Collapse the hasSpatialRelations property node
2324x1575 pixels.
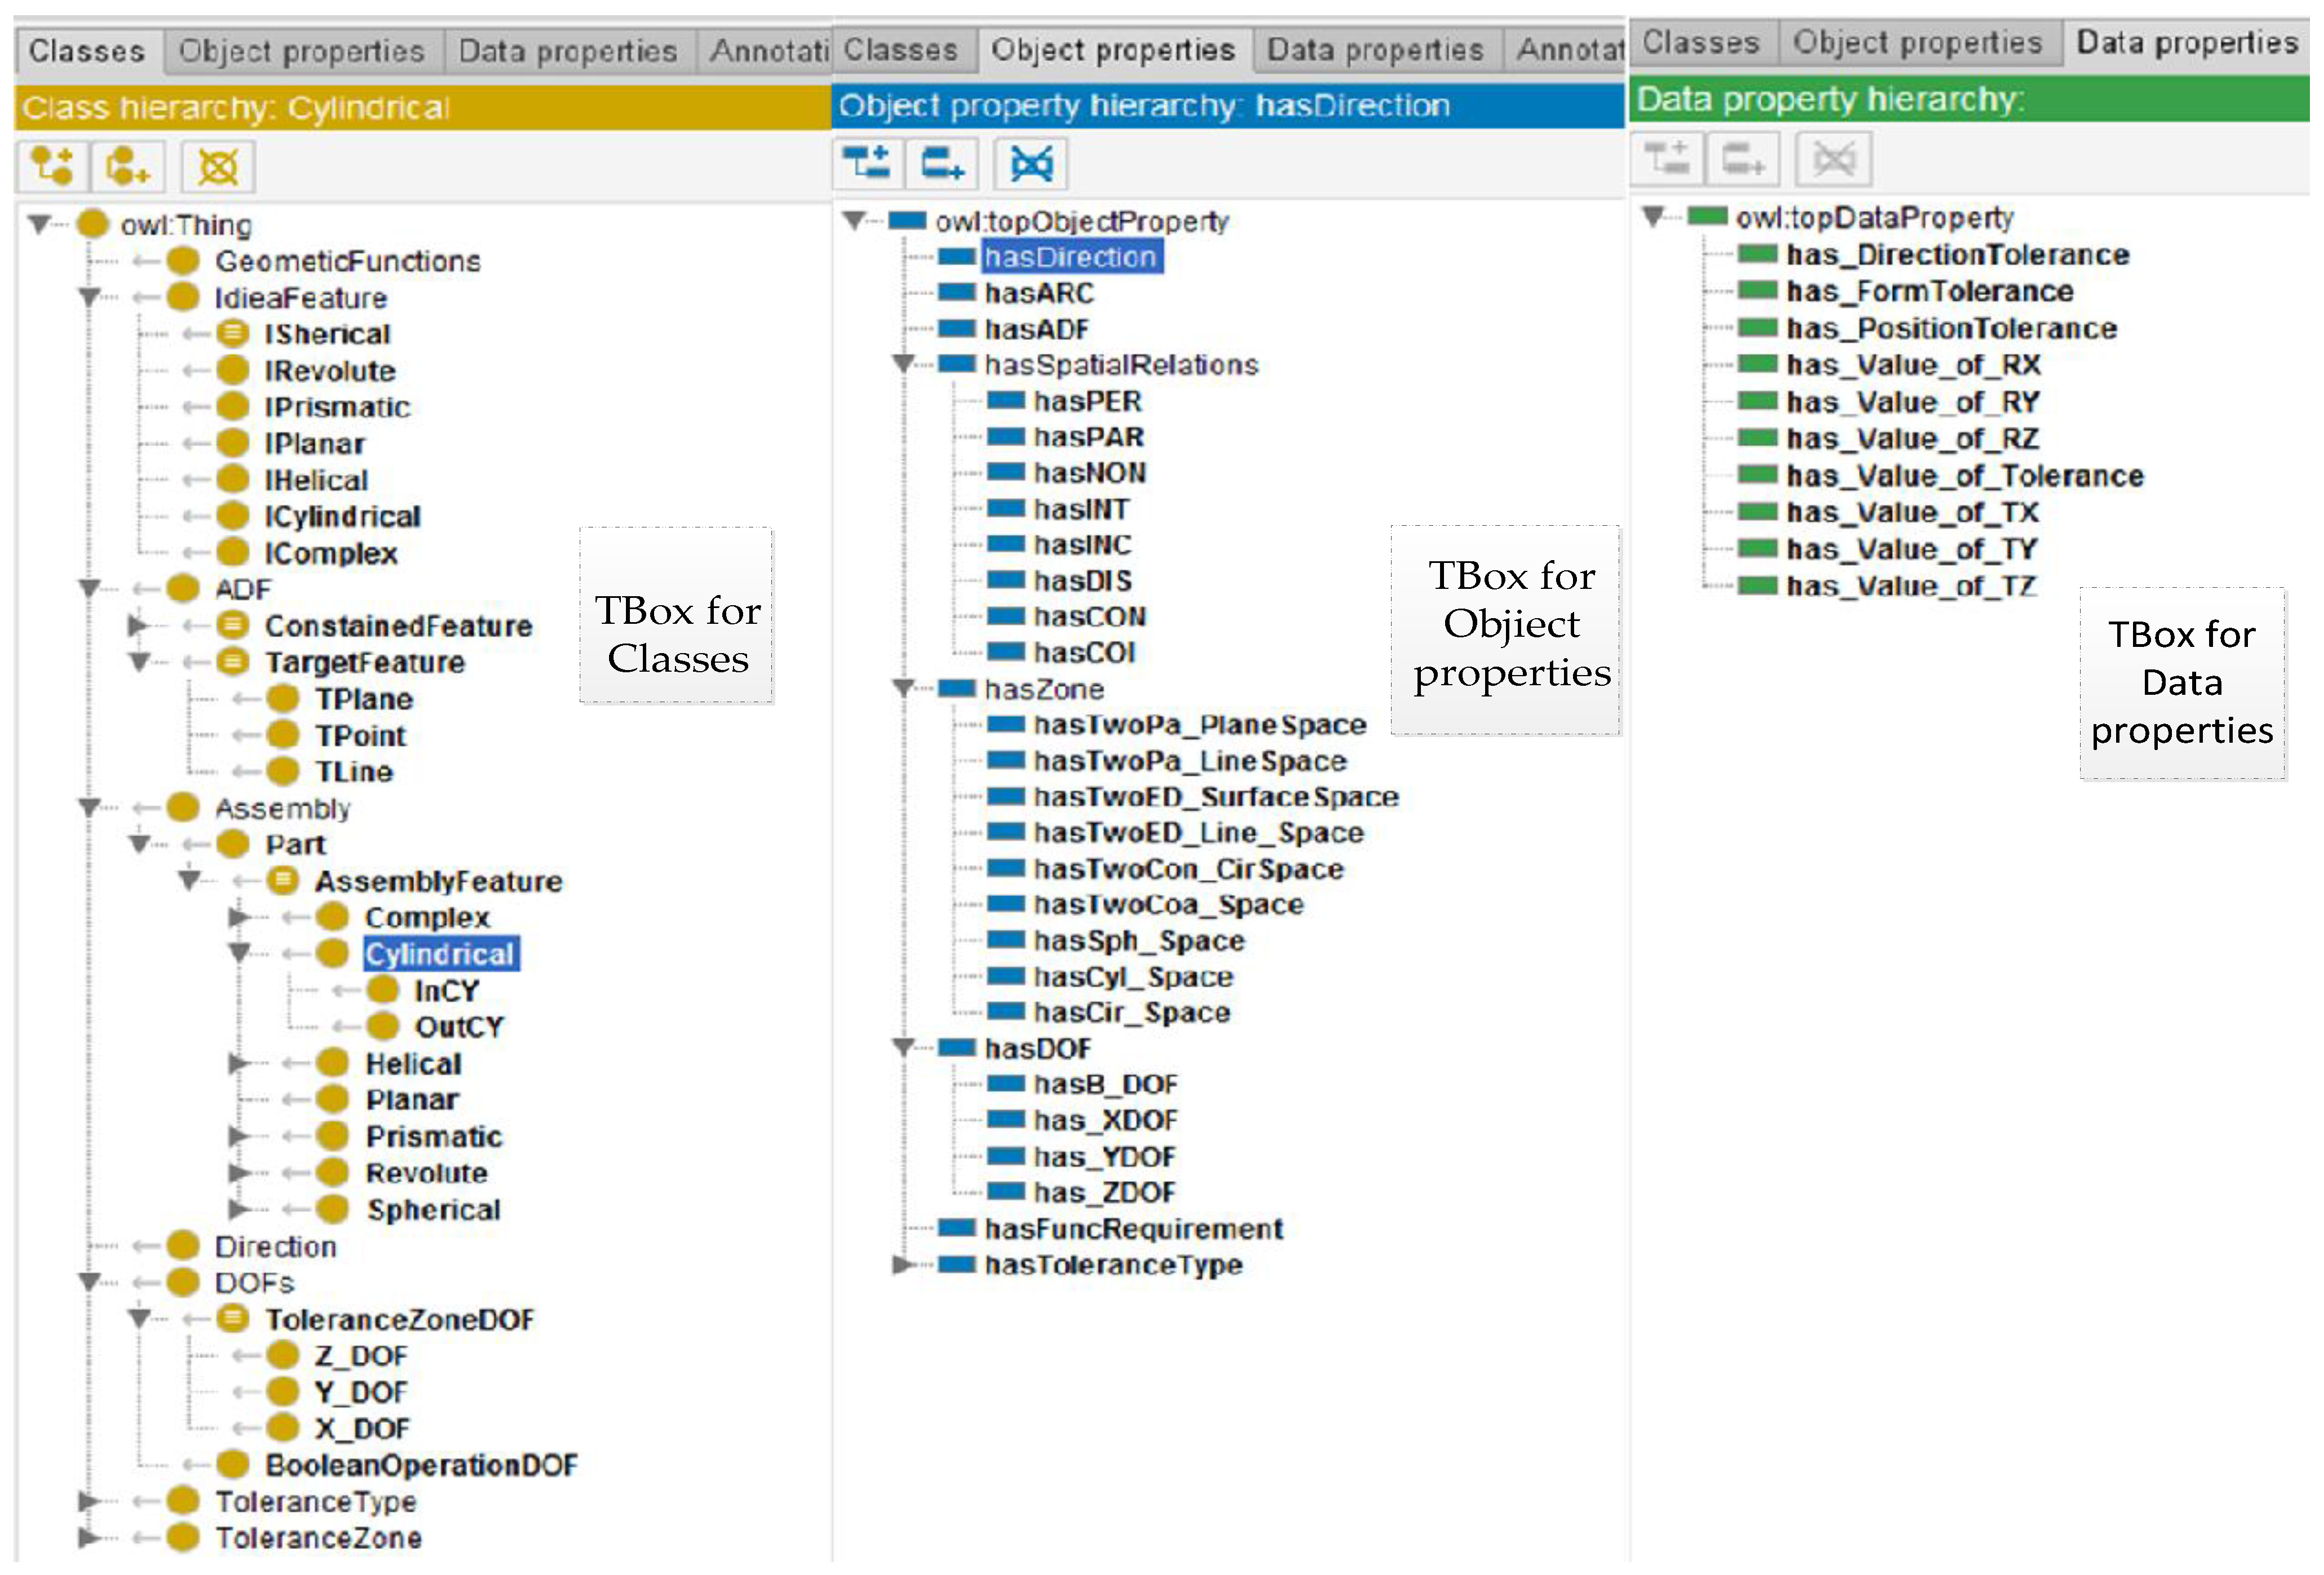[x=903, y=364]
